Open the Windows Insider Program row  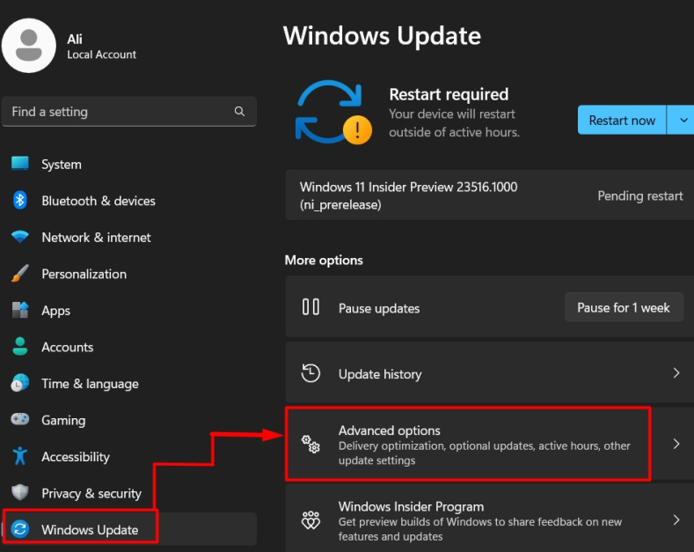490,519
